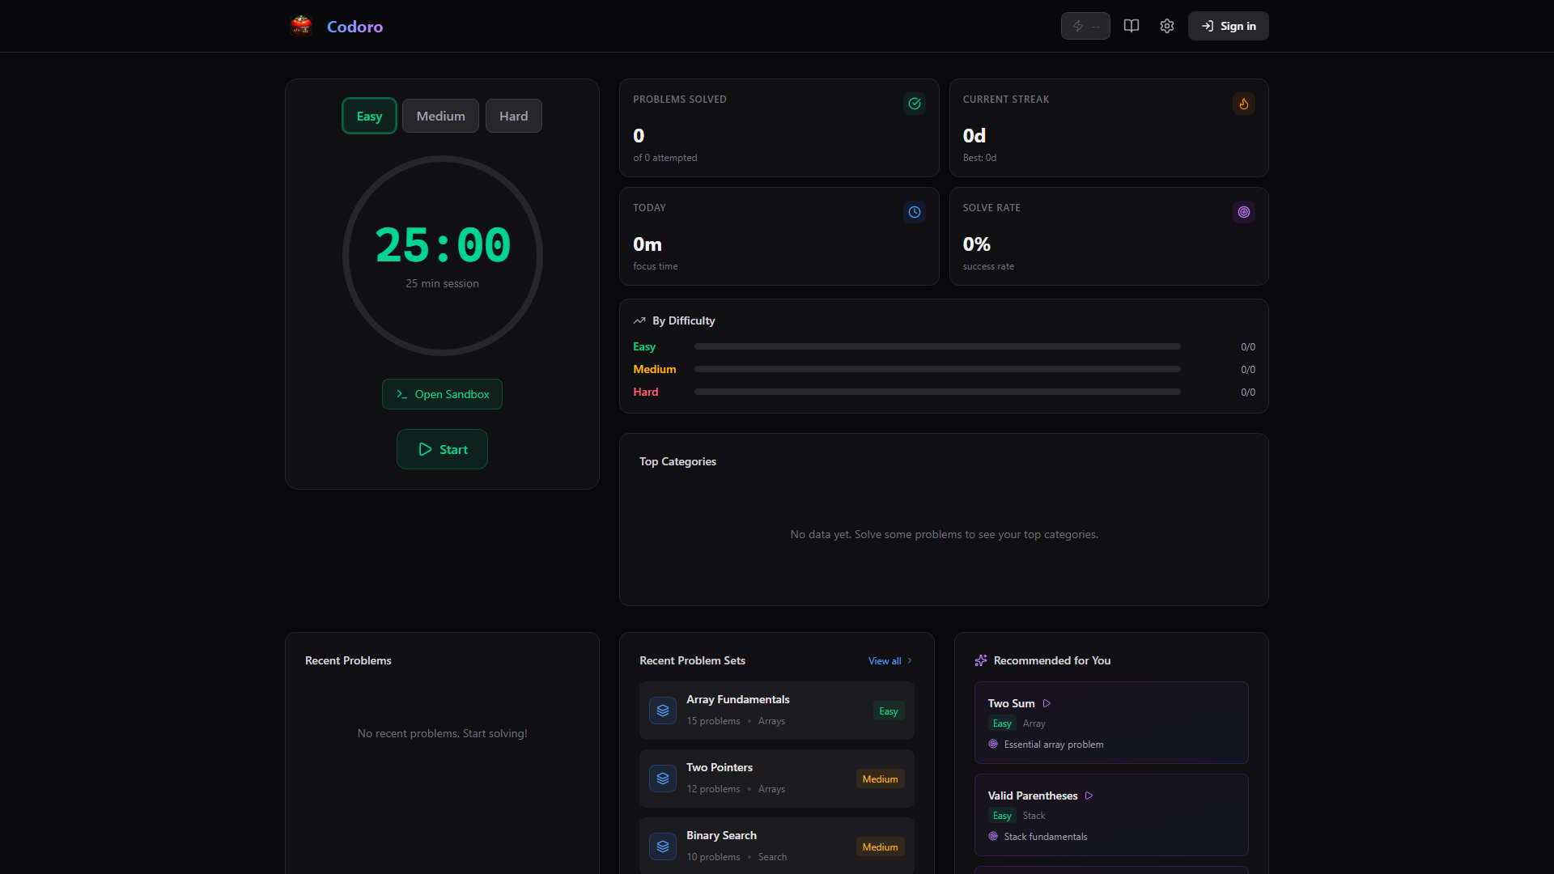Click the stack icon beside Array Fundamentals
The image size is (1554, 874).
[663, 710]
